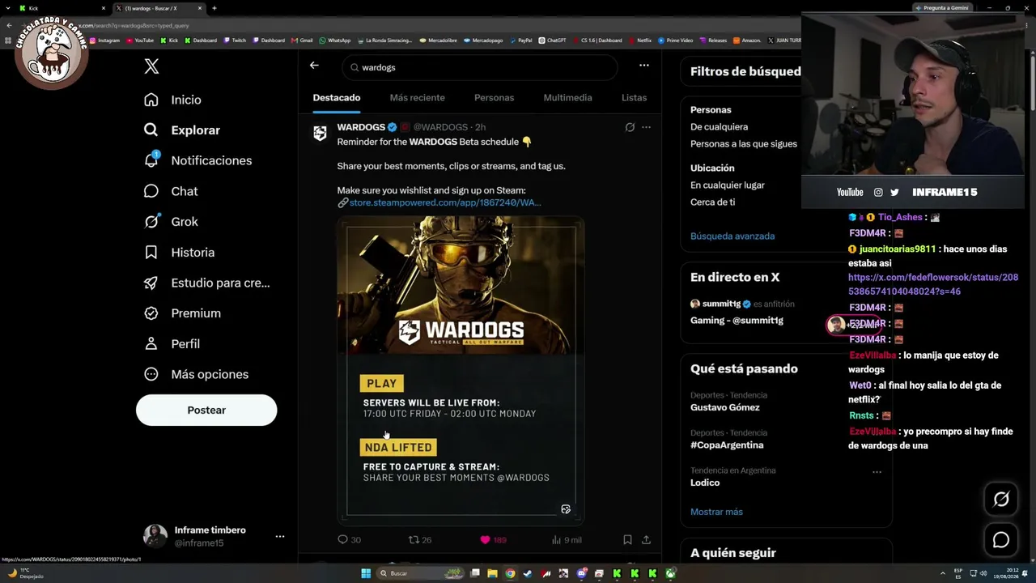Click Mostrar más under trends
The height and width of the screenshot is (583, 1036).
point(716,512)
